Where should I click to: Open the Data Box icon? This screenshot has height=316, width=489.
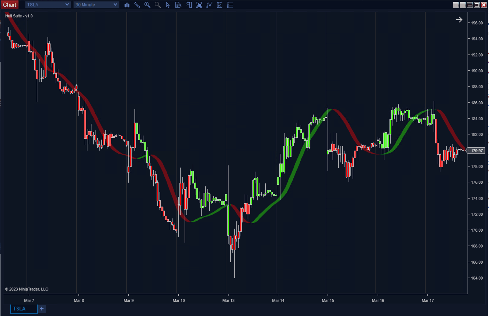pyautogui.click(x=178, y=5)
